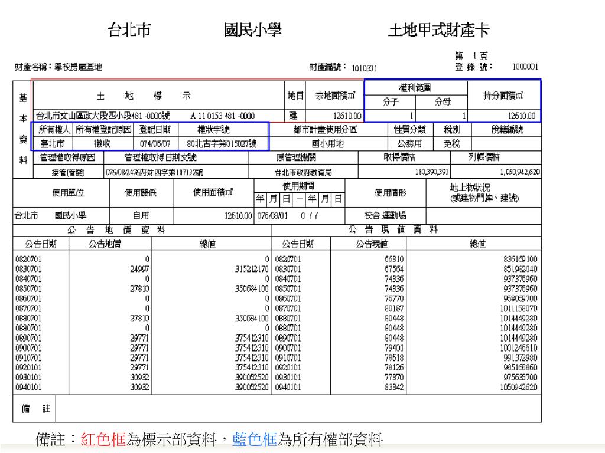The width and height of the screenshot is (605, 453).
Task: Click the 公告現值 value 83342
Action: 394,387
